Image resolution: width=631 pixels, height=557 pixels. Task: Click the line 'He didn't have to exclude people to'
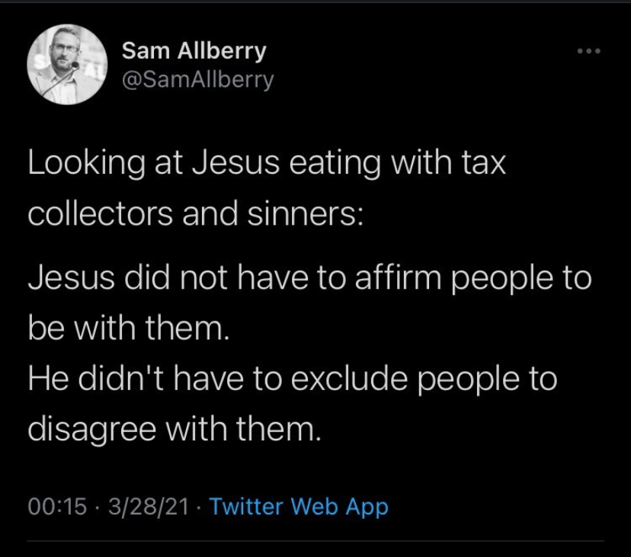293,379
